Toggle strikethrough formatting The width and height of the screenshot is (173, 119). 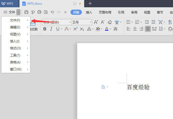pos(67,29)
